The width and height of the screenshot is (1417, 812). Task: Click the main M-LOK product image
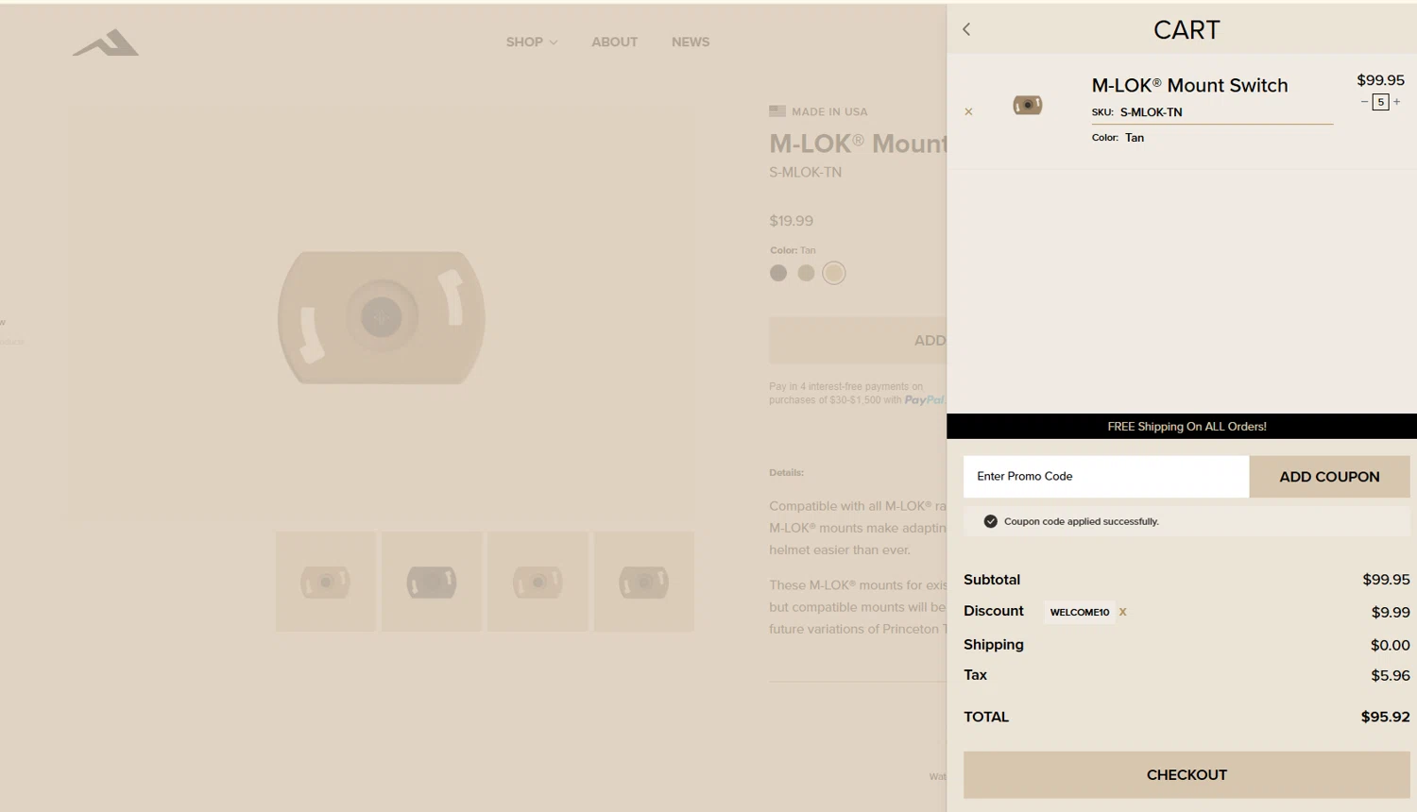pyautogui.click(x=382, y=317)
